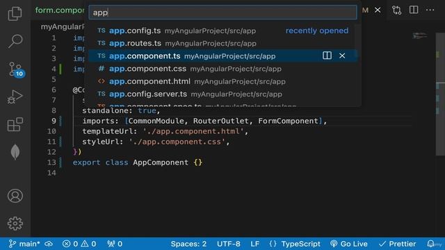The width and height of the screenshot is (445, 250).
Task: Open the Accounts icon menu
Action: (15, 196)
